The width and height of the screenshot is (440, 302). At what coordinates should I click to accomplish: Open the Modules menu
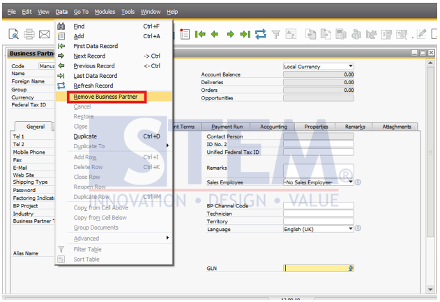click(105, 12)
